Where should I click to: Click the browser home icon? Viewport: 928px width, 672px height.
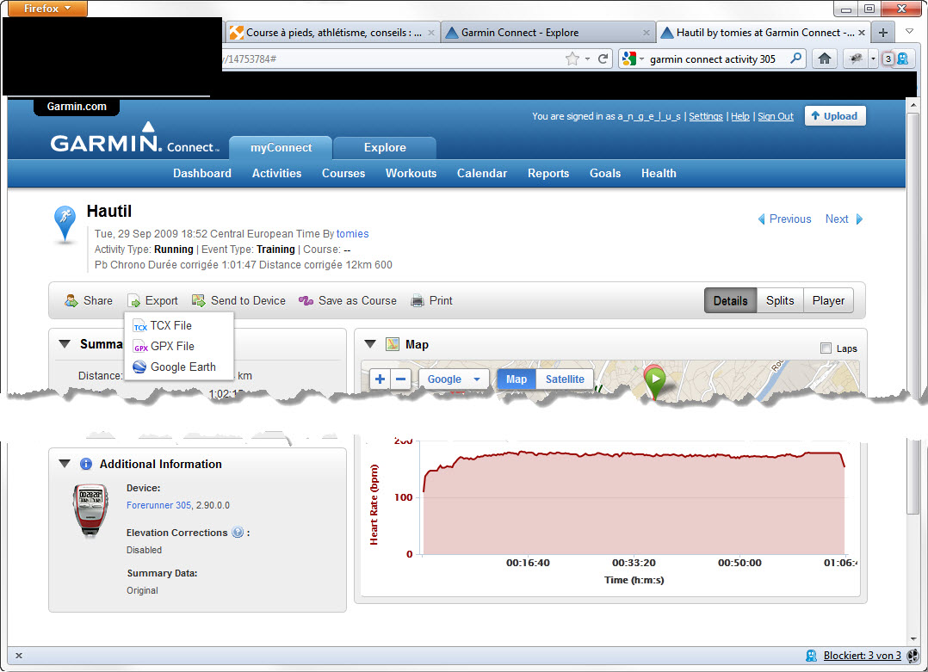824,59
